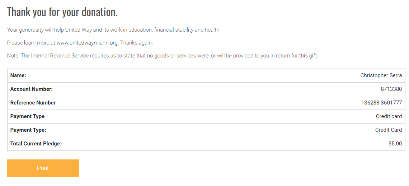Click the capitalized 'Credit Card' value
Image resolution: width=409 pixels, height=186 pixels.
pyautogui.click(x=388, y=130)
